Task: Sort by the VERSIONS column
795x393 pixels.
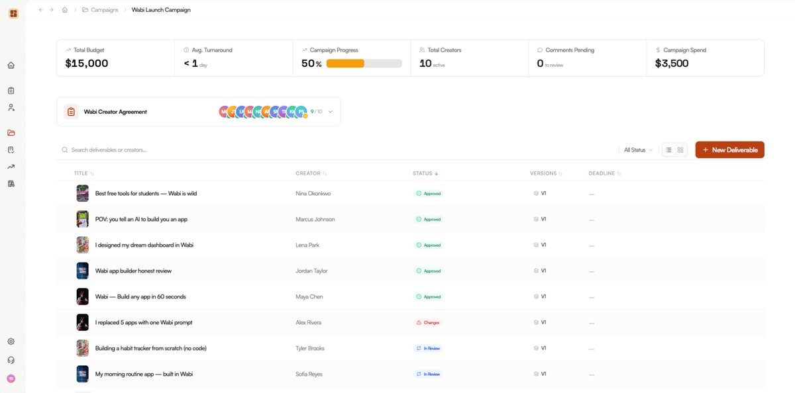Action: (x=547, y=173)
